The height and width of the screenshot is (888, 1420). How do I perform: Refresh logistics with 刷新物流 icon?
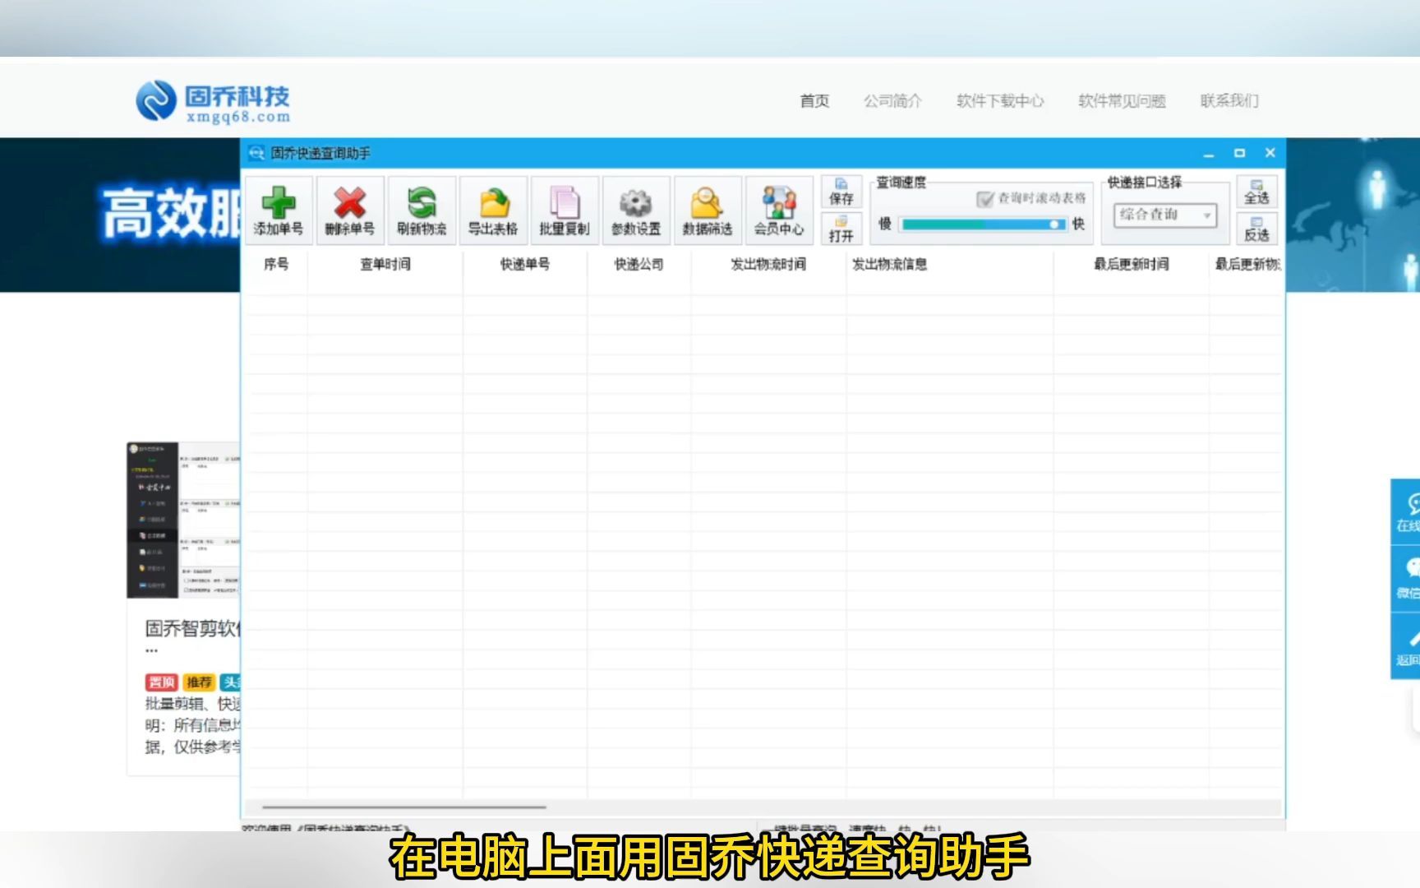coord(422,210)
